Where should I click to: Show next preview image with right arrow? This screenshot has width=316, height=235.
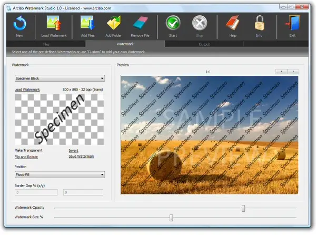[293, 72]
